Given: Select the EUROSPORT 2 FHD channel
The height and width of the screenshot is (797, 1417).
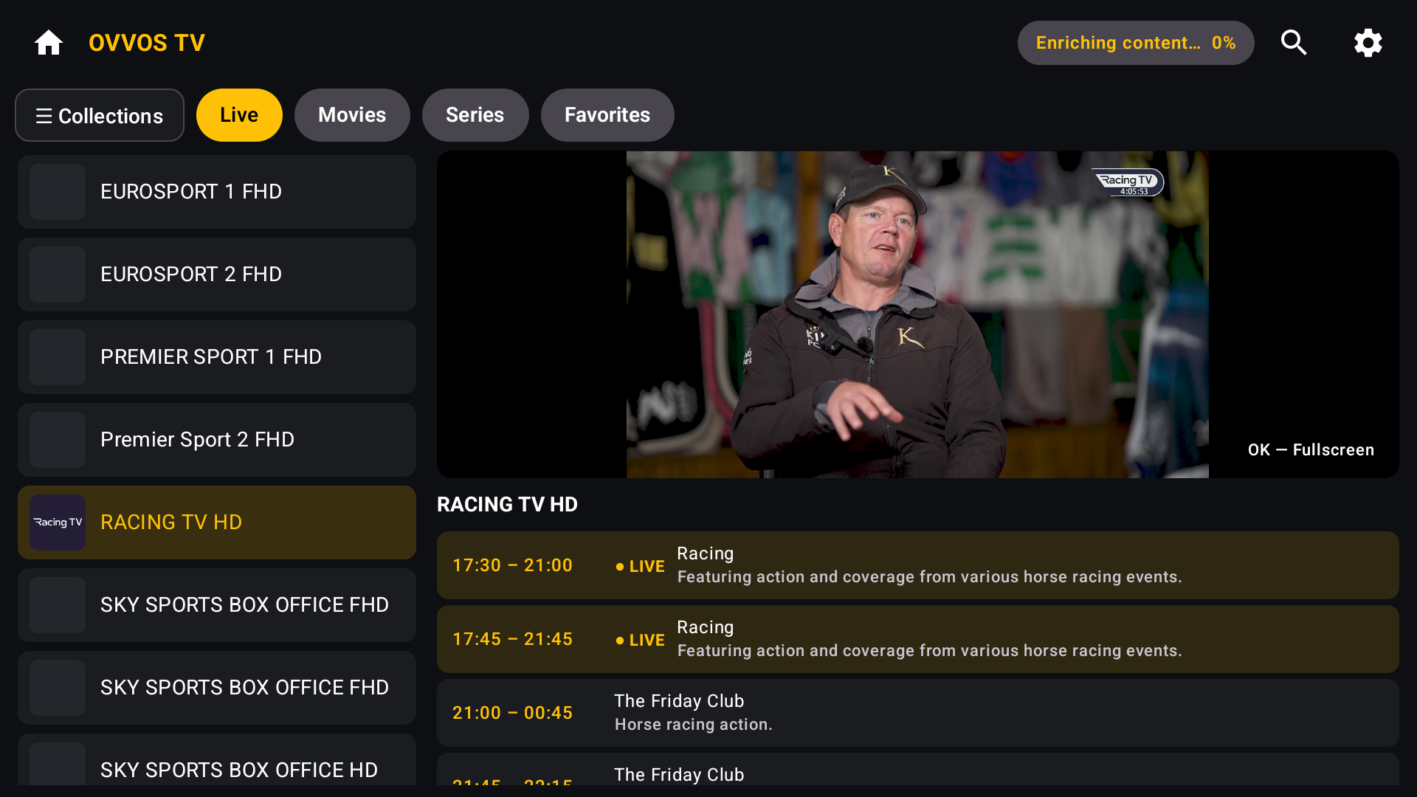Looking at the screenshot, I should 217,275.
